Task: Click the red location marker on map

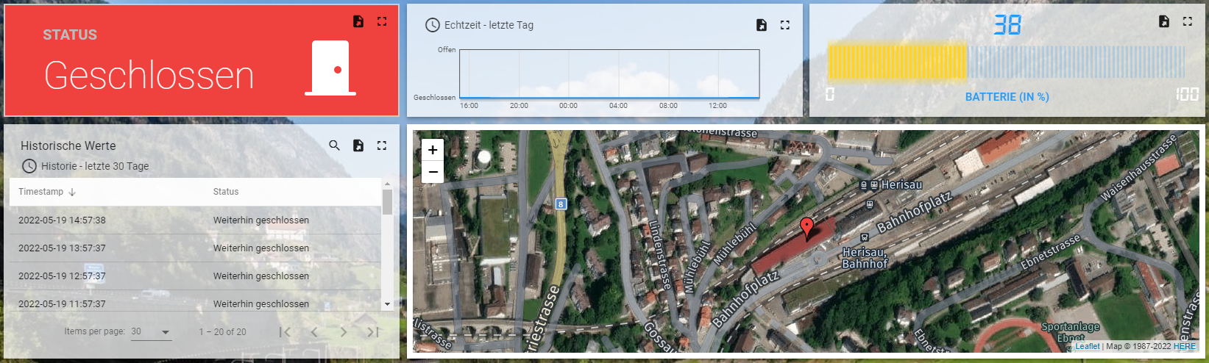Action: point(806,228)
